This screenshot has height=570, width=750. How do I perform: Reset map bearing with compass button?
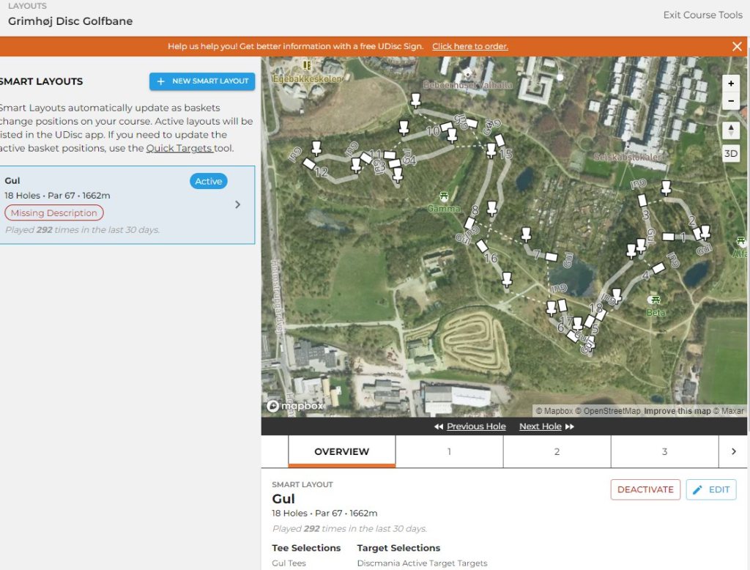click(x=731, y=130)
